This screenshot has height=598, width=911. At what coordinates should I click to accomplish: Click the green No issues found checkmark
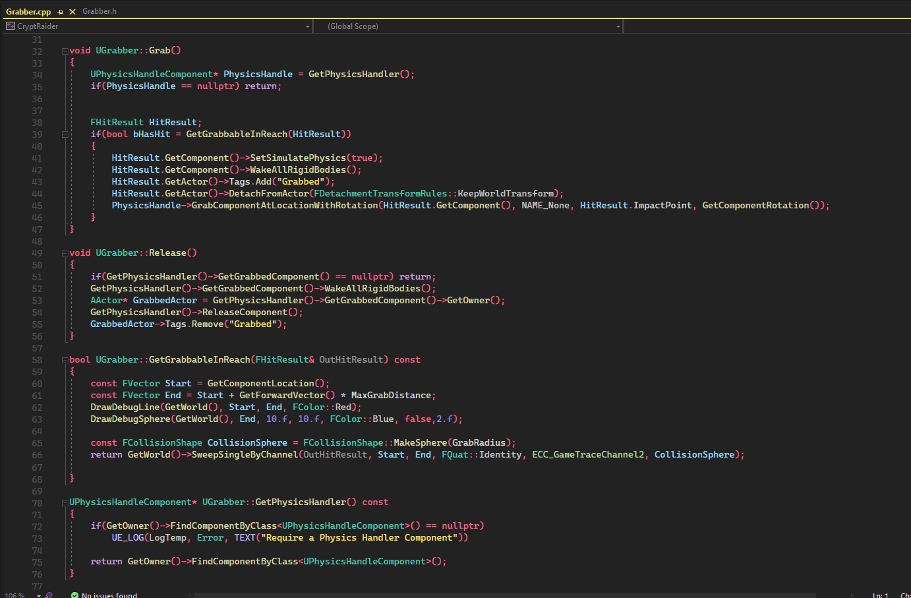[x=74, y=595]
